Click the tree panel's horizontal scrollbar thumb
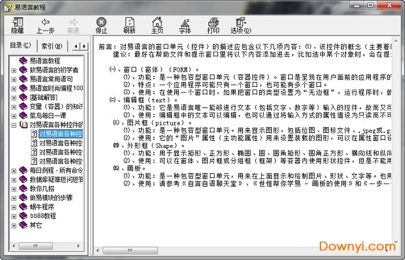 35,246
